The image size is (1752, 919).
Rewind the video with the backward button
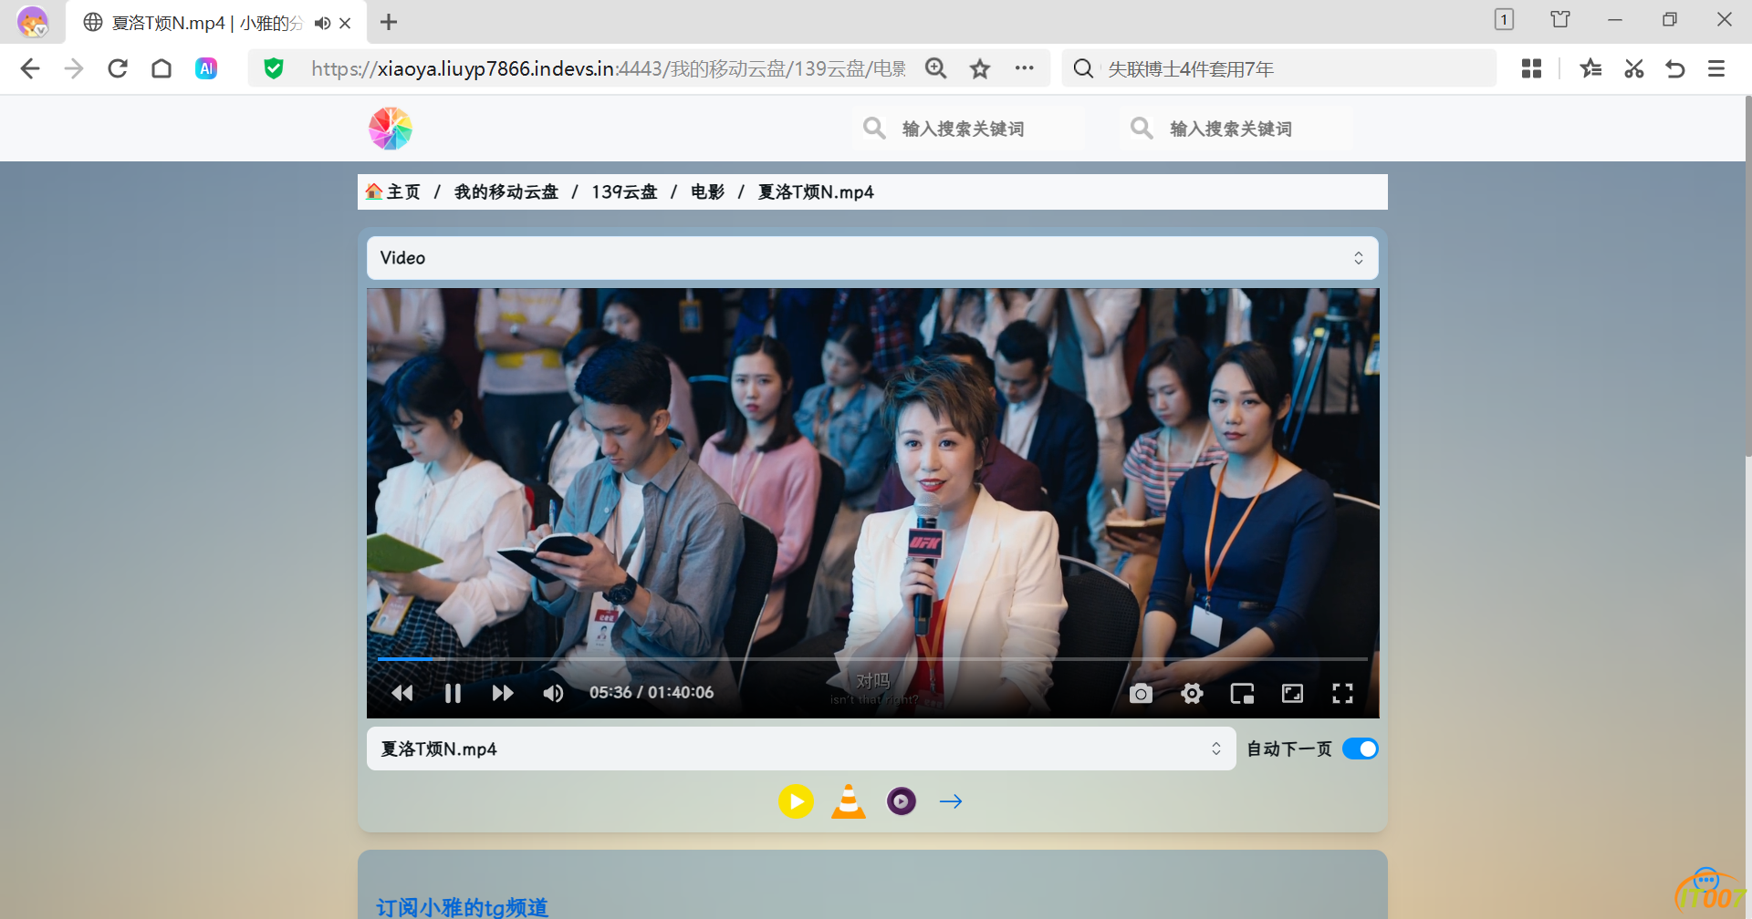click(x=402, y=694)
